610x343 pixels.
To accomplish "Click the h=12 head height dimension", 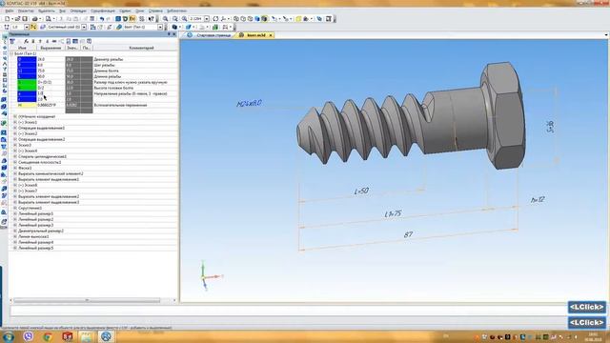I will [x=538, y=200].
